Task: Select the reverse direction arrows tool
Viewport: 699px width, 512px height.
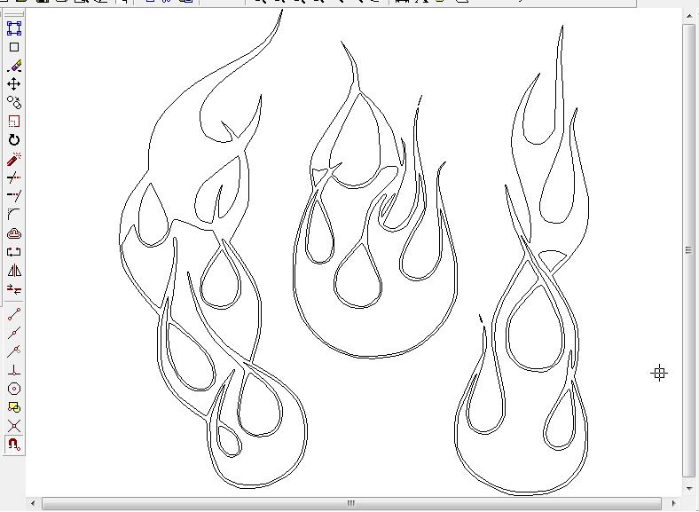Action: coord(14,289)
